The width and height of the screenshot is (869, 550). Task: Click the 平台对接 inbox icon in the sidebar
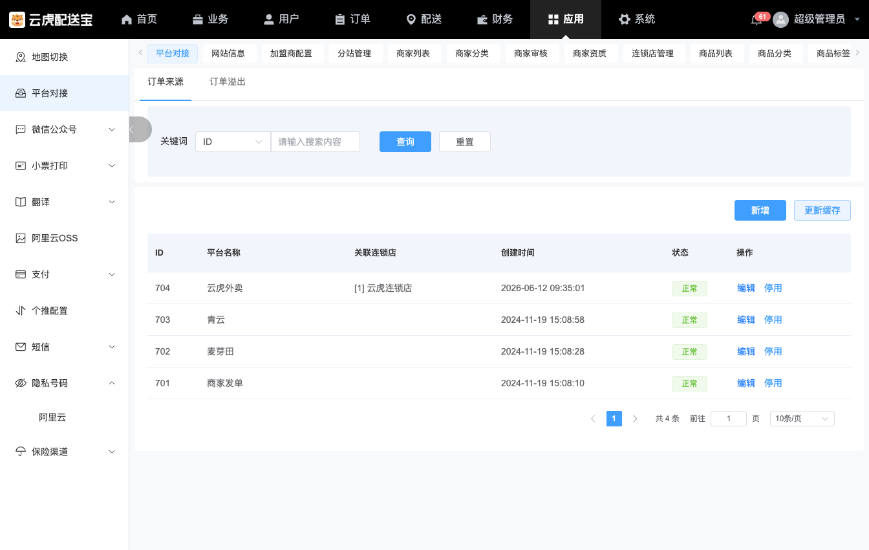[21, 93]
